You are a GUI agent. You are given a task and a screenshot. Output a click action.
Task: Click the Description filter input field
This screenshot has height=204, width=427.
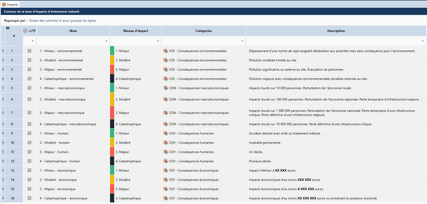333,41
